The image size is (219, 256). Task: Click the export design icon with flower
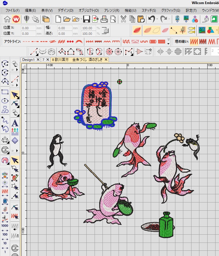pos(95,19)
